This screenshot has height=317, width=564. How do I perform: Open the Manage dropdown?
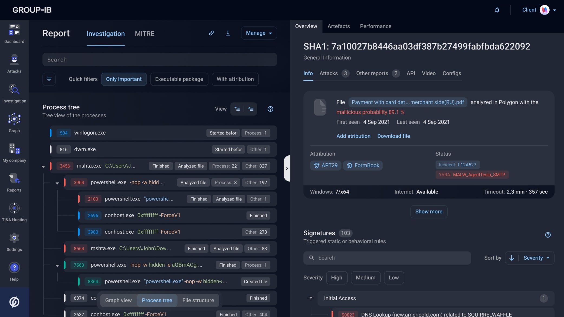[258, 33]
